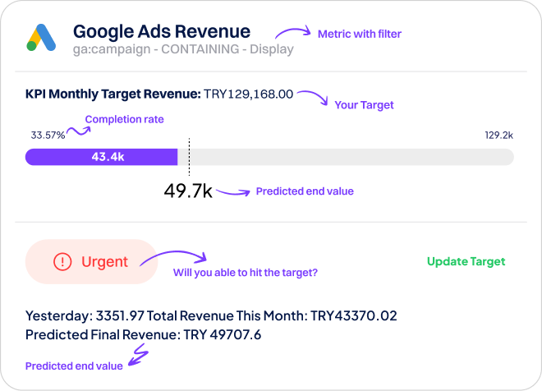Click the Predicted Final Revenue: TRY 49707.6 line
This screenshot has height=391, width=542.
pos(144,334)
